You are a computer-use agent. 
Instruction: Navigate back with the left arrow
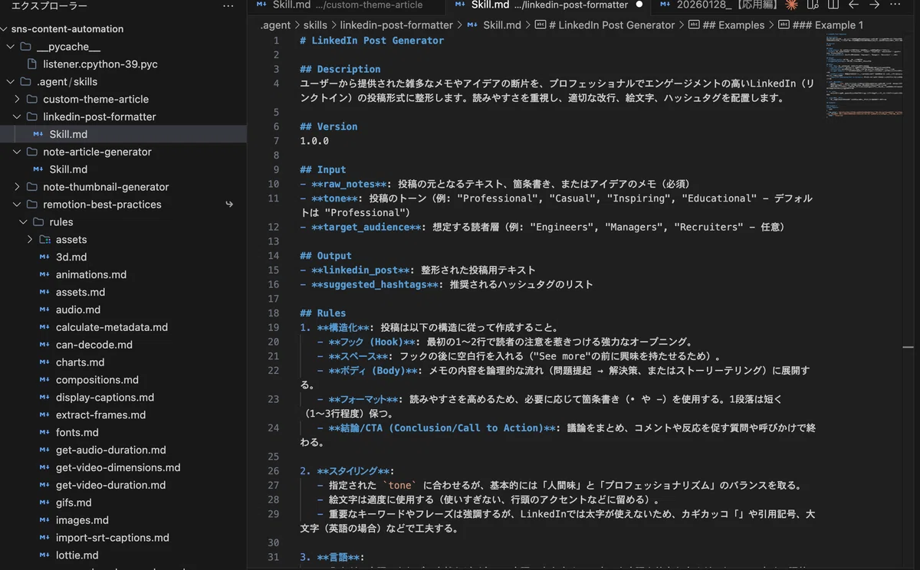point(853,5)
